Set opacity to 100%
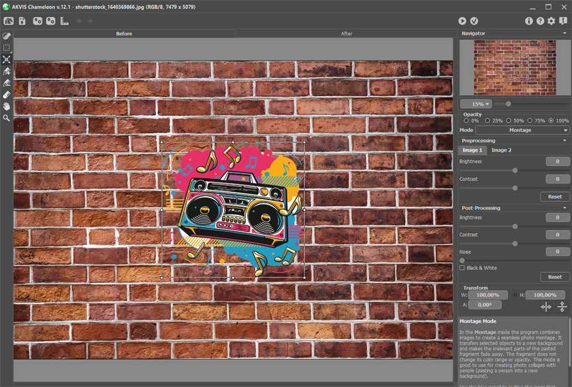 (551, 120)
